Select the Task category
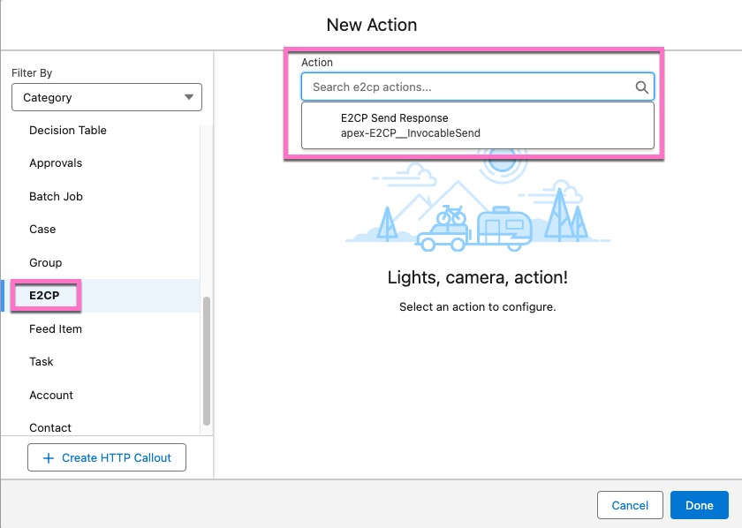The width and height of the screenshot is (742, 528). tap(42, 362)
